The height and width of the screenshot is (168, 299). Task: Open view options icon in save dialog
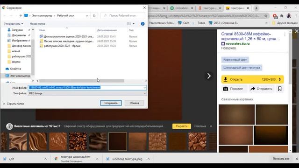click(129, 24)
